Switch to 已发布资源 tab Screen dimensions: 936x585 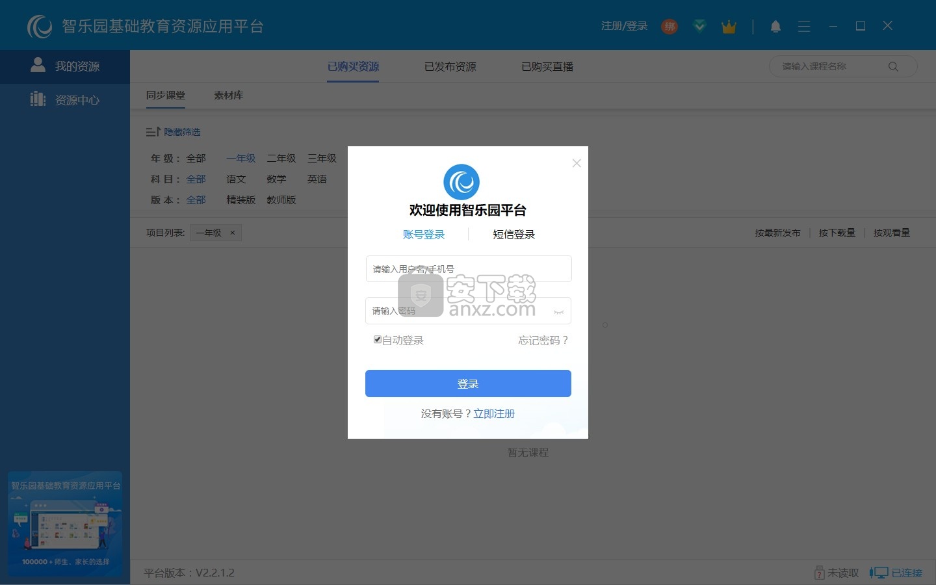pyautogui.click(x=450, y=66)
